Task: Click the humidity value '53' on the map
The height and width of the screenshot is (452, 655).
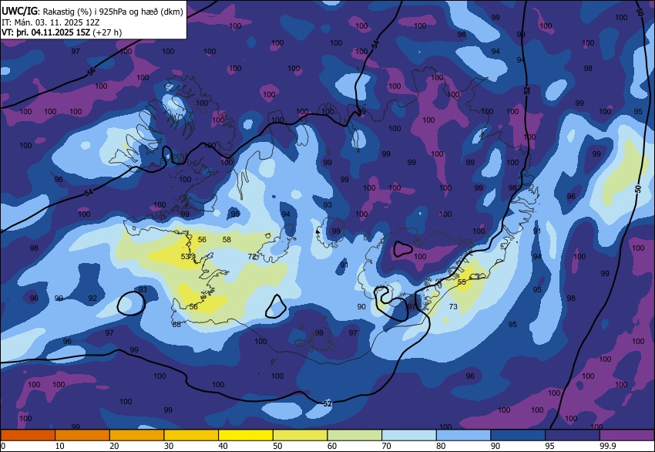Action: coord(185,256)
